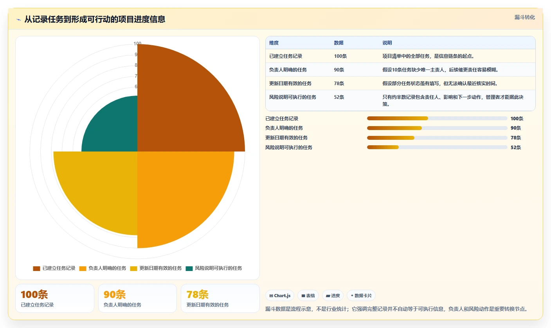
Task: Select the 进度 tag chip
Action: coord(333,296)
